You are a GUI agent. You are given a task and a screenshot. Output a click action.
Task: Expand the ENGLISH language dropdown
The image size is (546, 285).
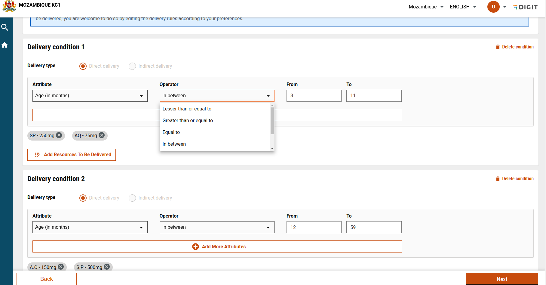(463, 7)
